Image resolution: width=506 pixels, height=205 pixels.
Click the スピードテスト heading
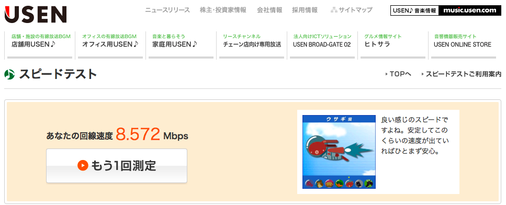point(58,74)
